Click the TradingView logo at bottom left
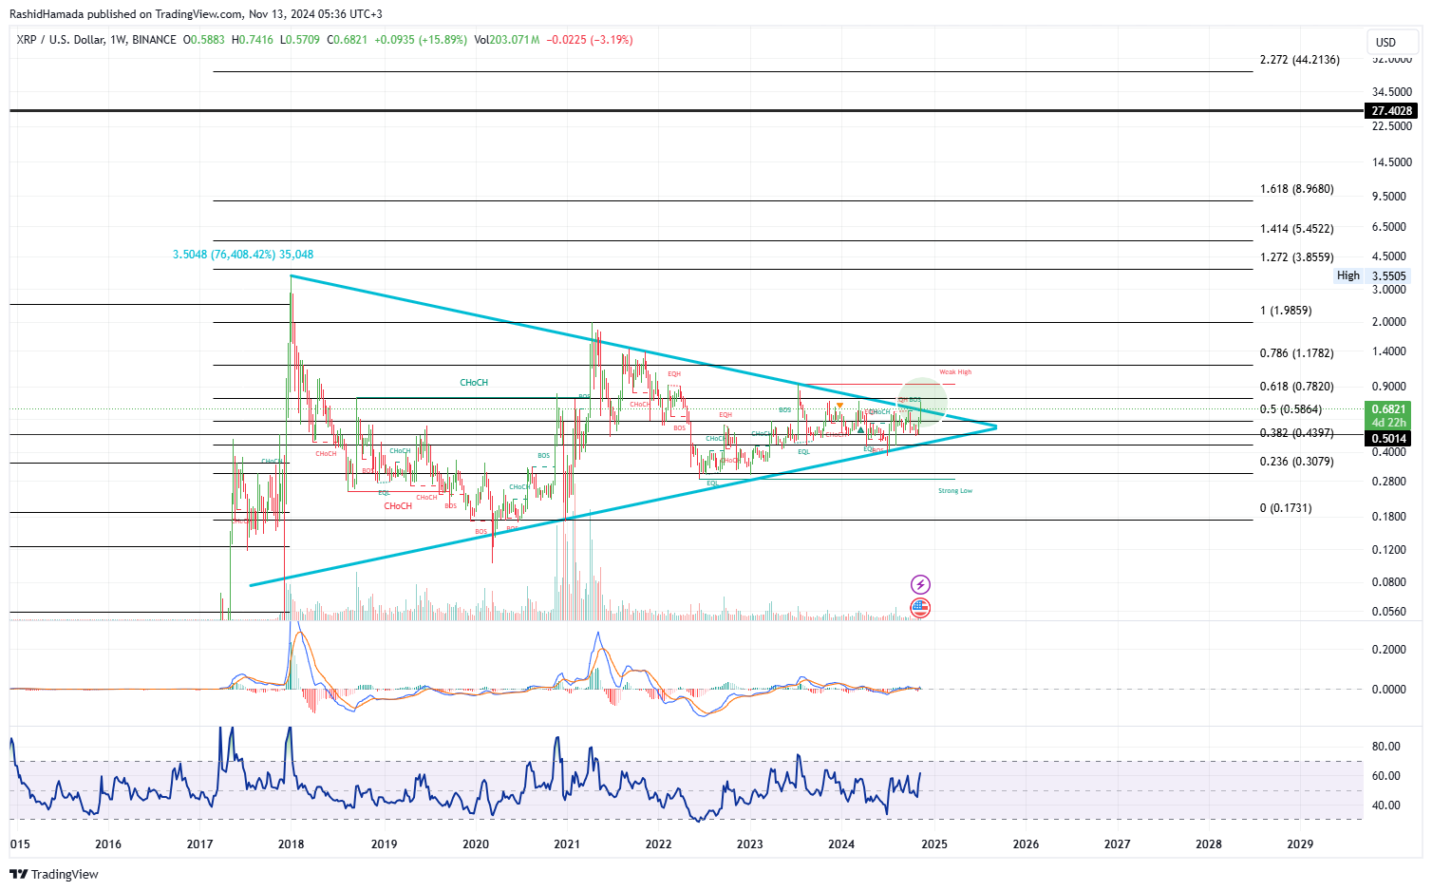This screenshot has width=1432, height=891. [54, 874]
